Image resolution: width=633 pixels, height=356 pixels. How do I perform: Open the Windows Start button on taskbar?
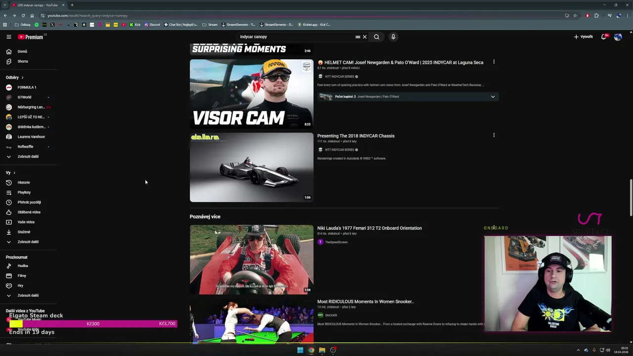(x=300, y=350)
